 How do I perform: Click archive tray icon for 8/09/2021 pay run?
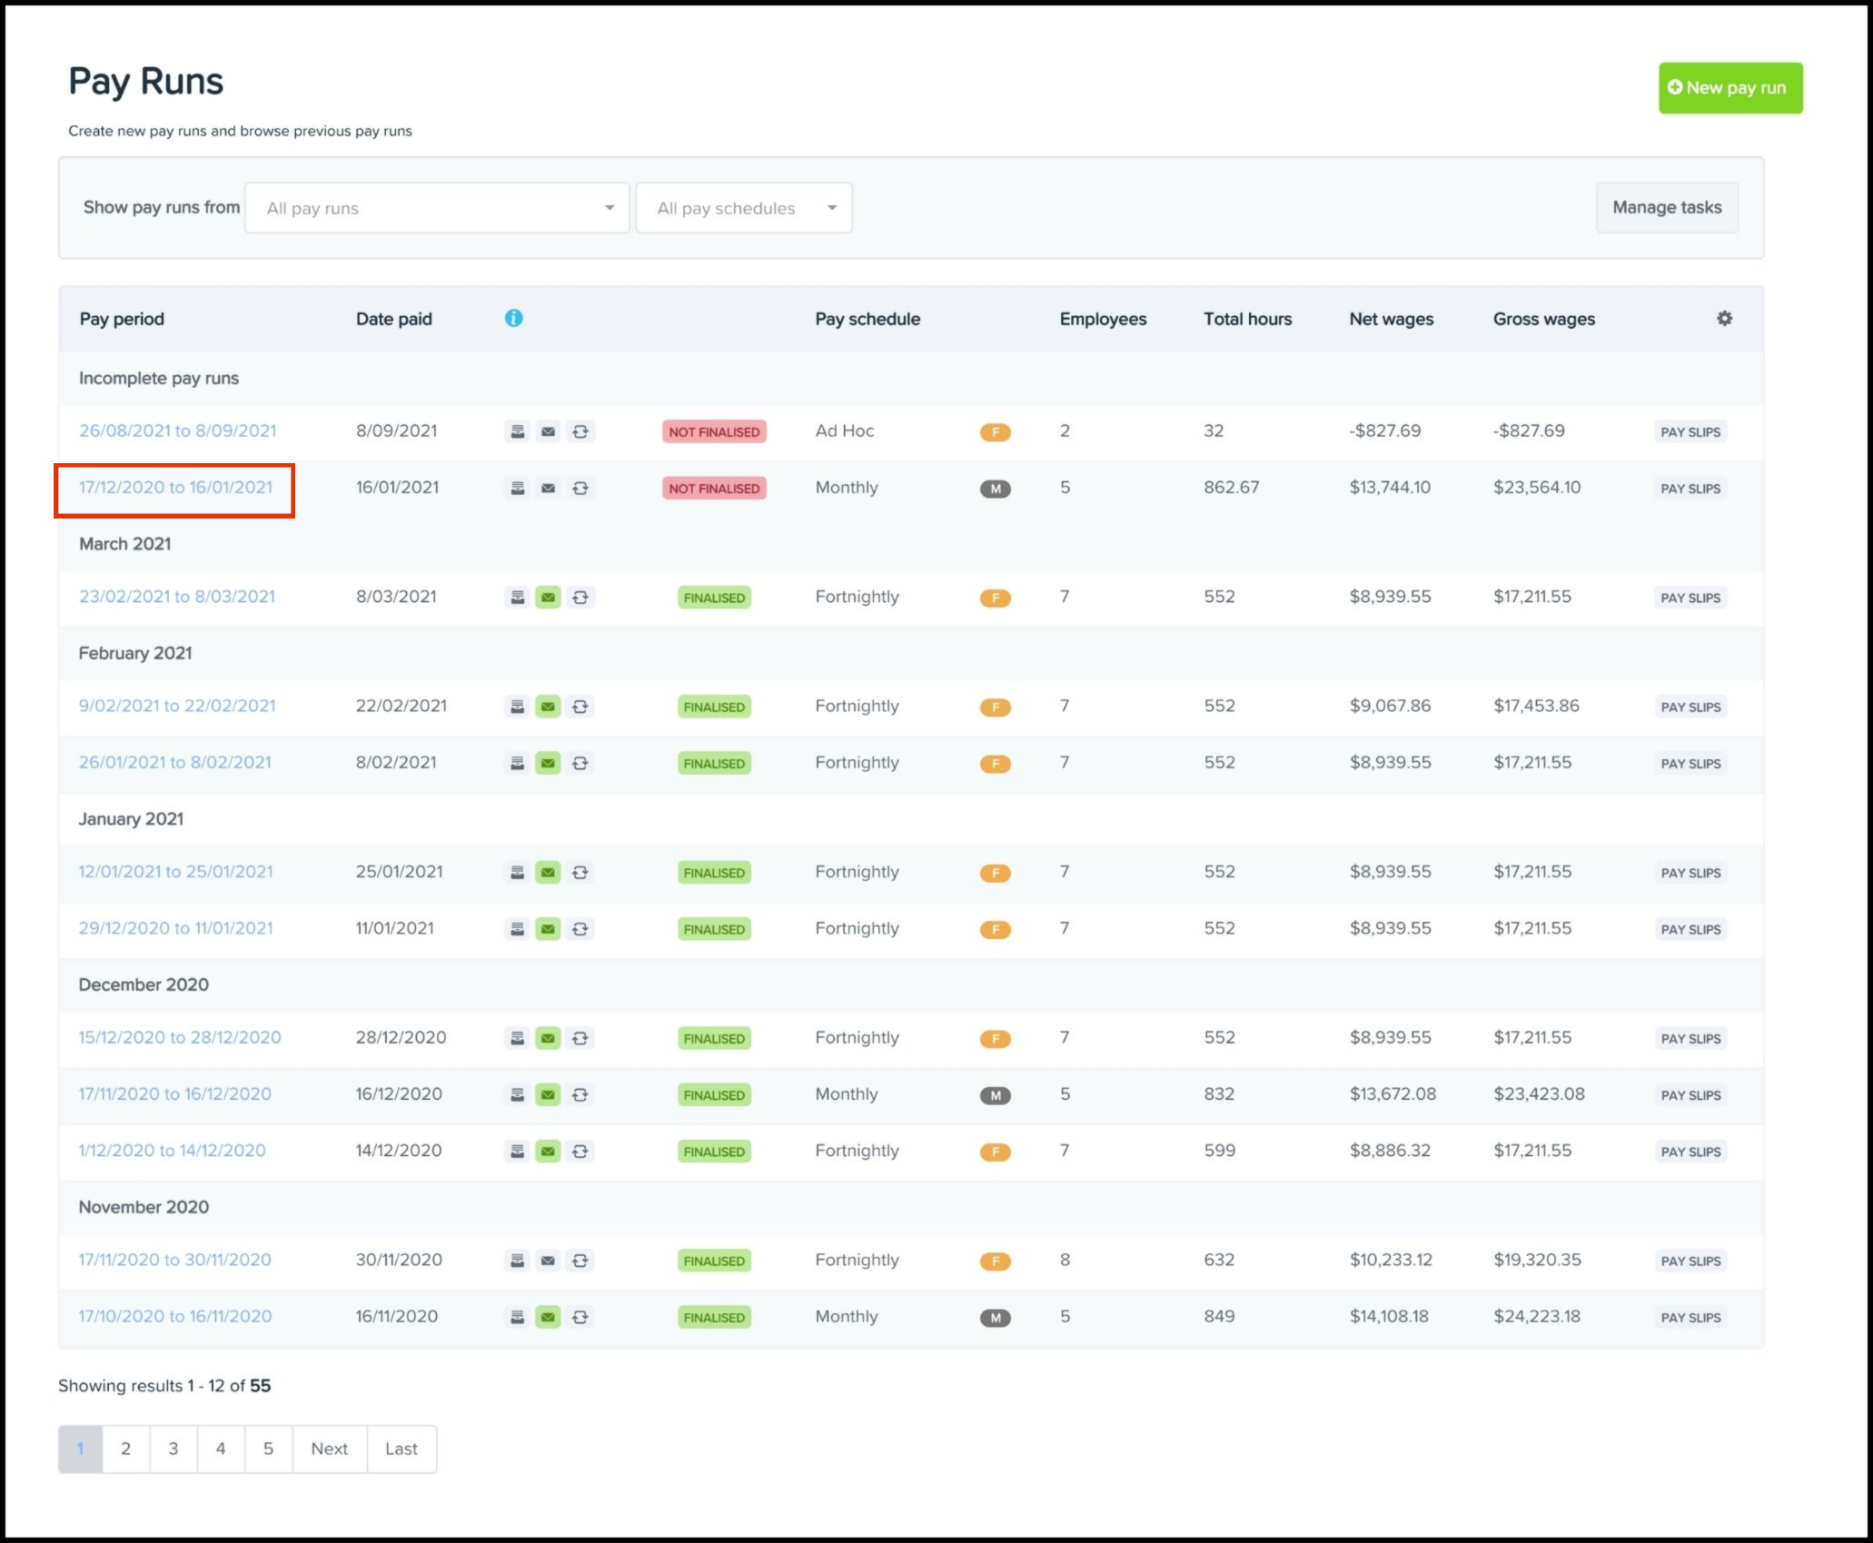click(x=517, y=431)
